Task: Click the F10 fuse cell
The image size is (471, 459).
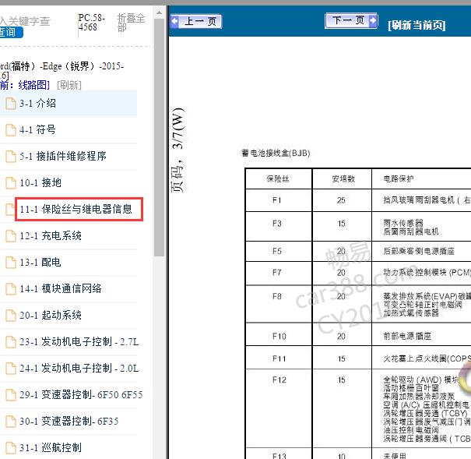Action: (x=279, y=336)
